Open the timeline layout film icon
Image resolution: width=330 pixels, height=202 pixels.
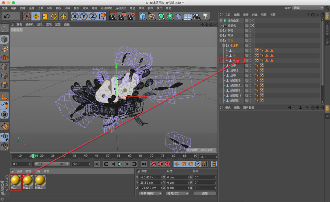tap(214, 164)
